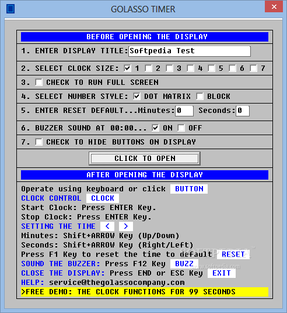Viewport: 287px width, 313px height.
Task: Click the sample BUTTON label
Action: click(189, 189)
